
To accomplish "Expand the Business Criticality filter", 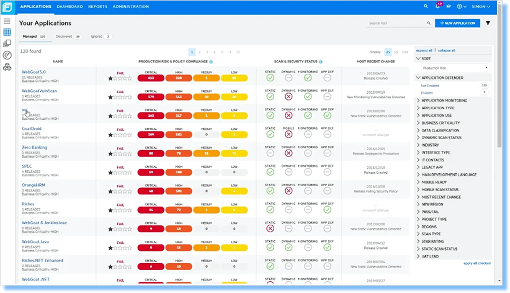I will (441, 123).
